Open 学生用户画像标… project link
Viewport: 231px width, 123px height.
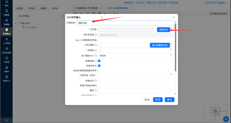click(x=216, y=3)
